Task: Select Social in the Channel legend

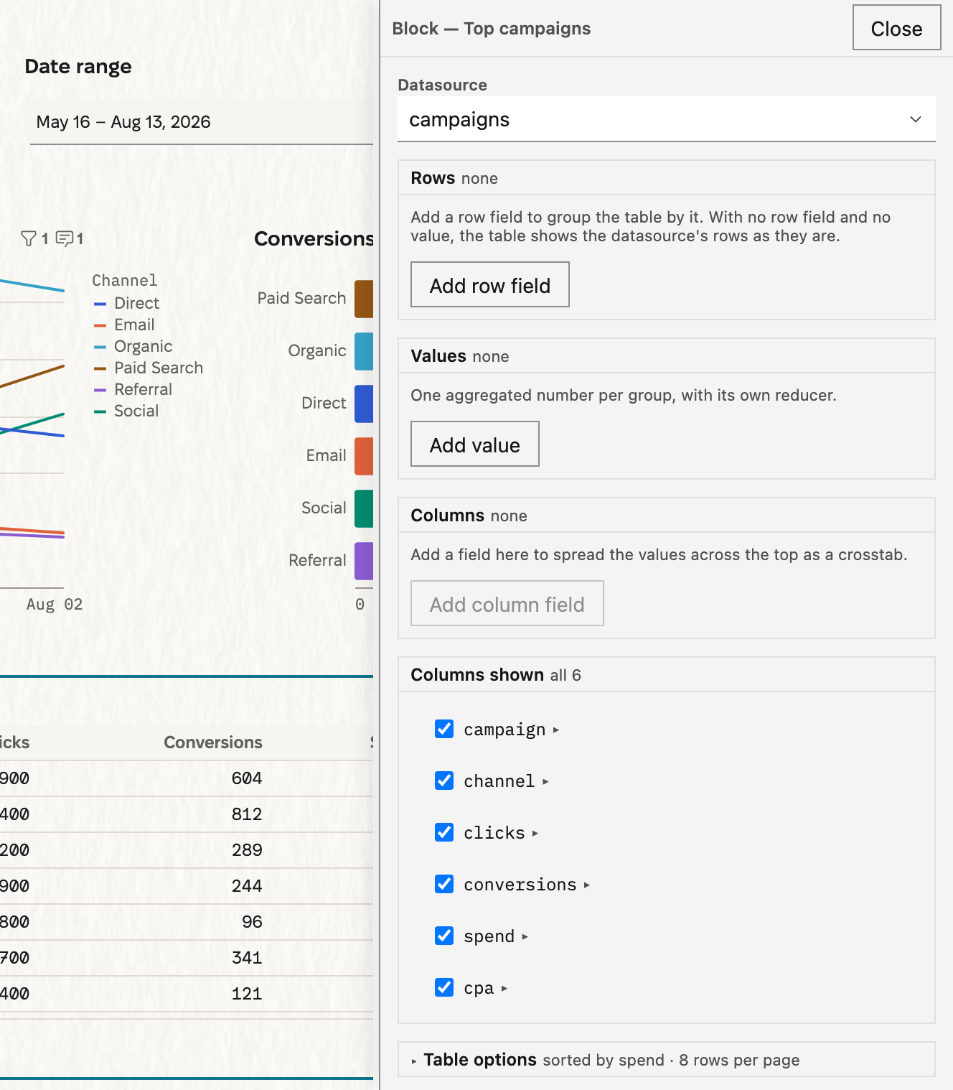Action: pos(126,411)
